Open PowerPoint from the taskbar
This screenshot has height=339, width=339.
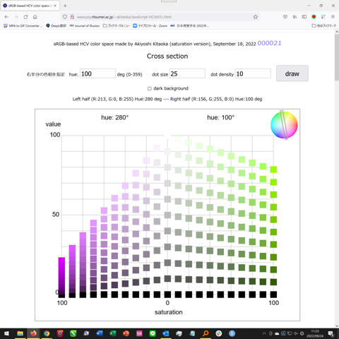(x=126, y=333)
